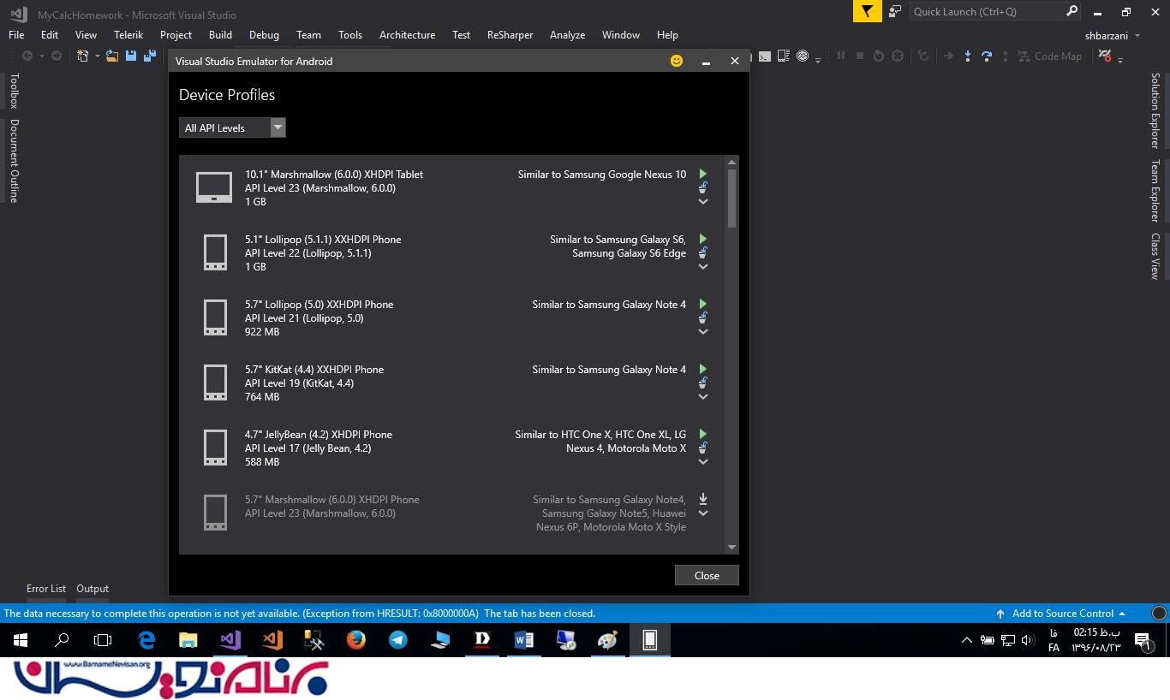
Task: Reset the 5.7" KitKat device profile
Action: tap(703, 383)
